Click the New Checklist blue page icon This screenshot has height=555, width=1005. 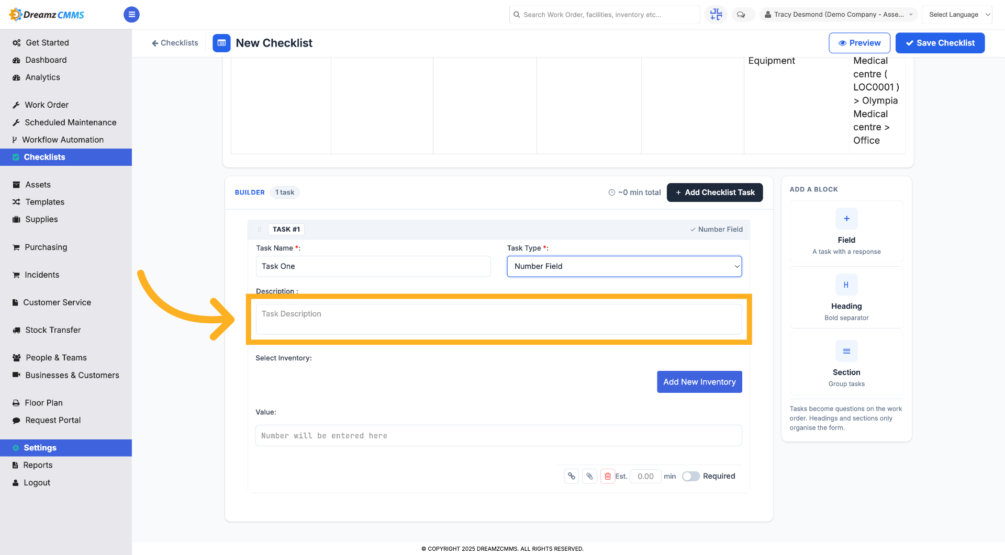(x=221, y=43)
